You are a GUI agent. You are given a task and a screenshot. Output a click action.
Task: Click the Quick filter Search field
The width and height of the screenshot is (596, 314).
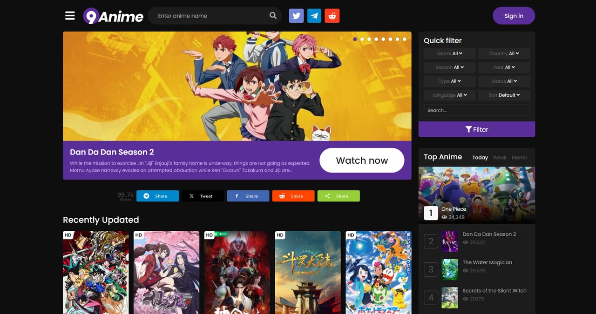tap(477, 110)
